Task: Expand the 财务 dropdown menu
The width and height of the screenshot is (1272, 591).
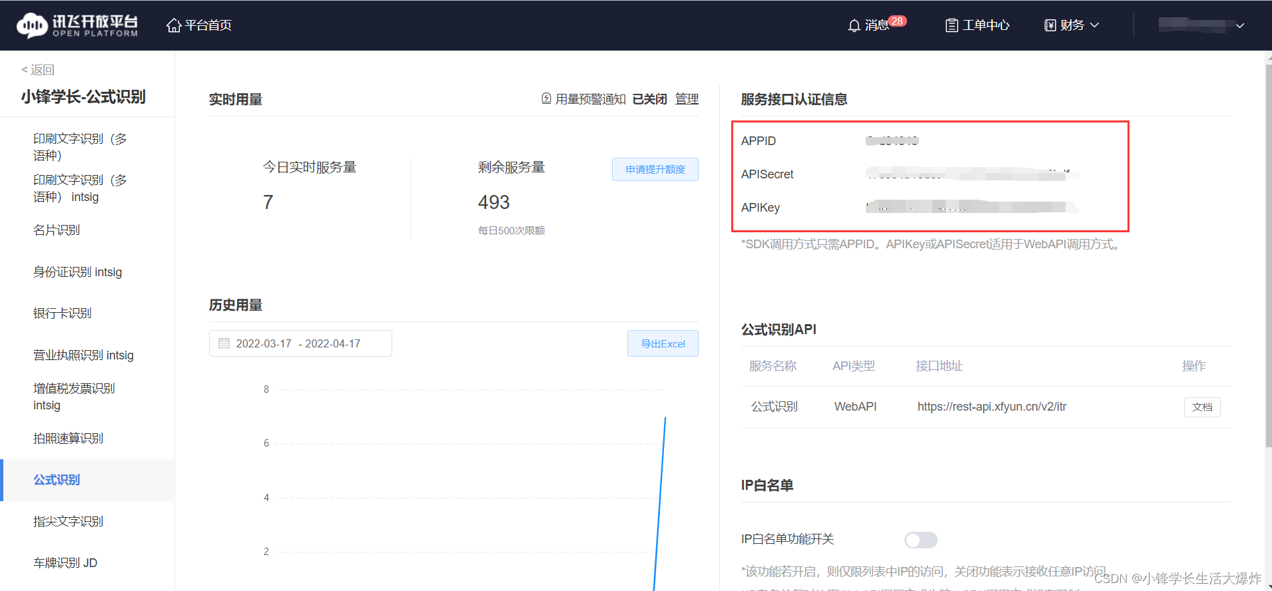Action: pyautogui.click(x=1072, y=25)
